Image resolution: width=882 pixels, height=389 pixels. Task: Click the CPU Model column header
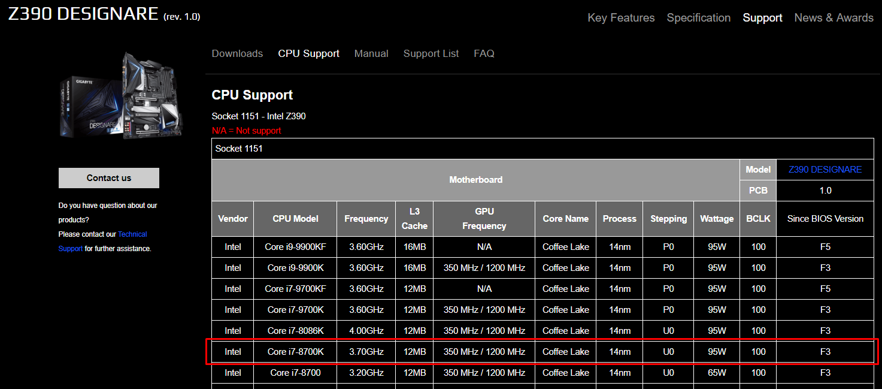(x=295, y=219)
